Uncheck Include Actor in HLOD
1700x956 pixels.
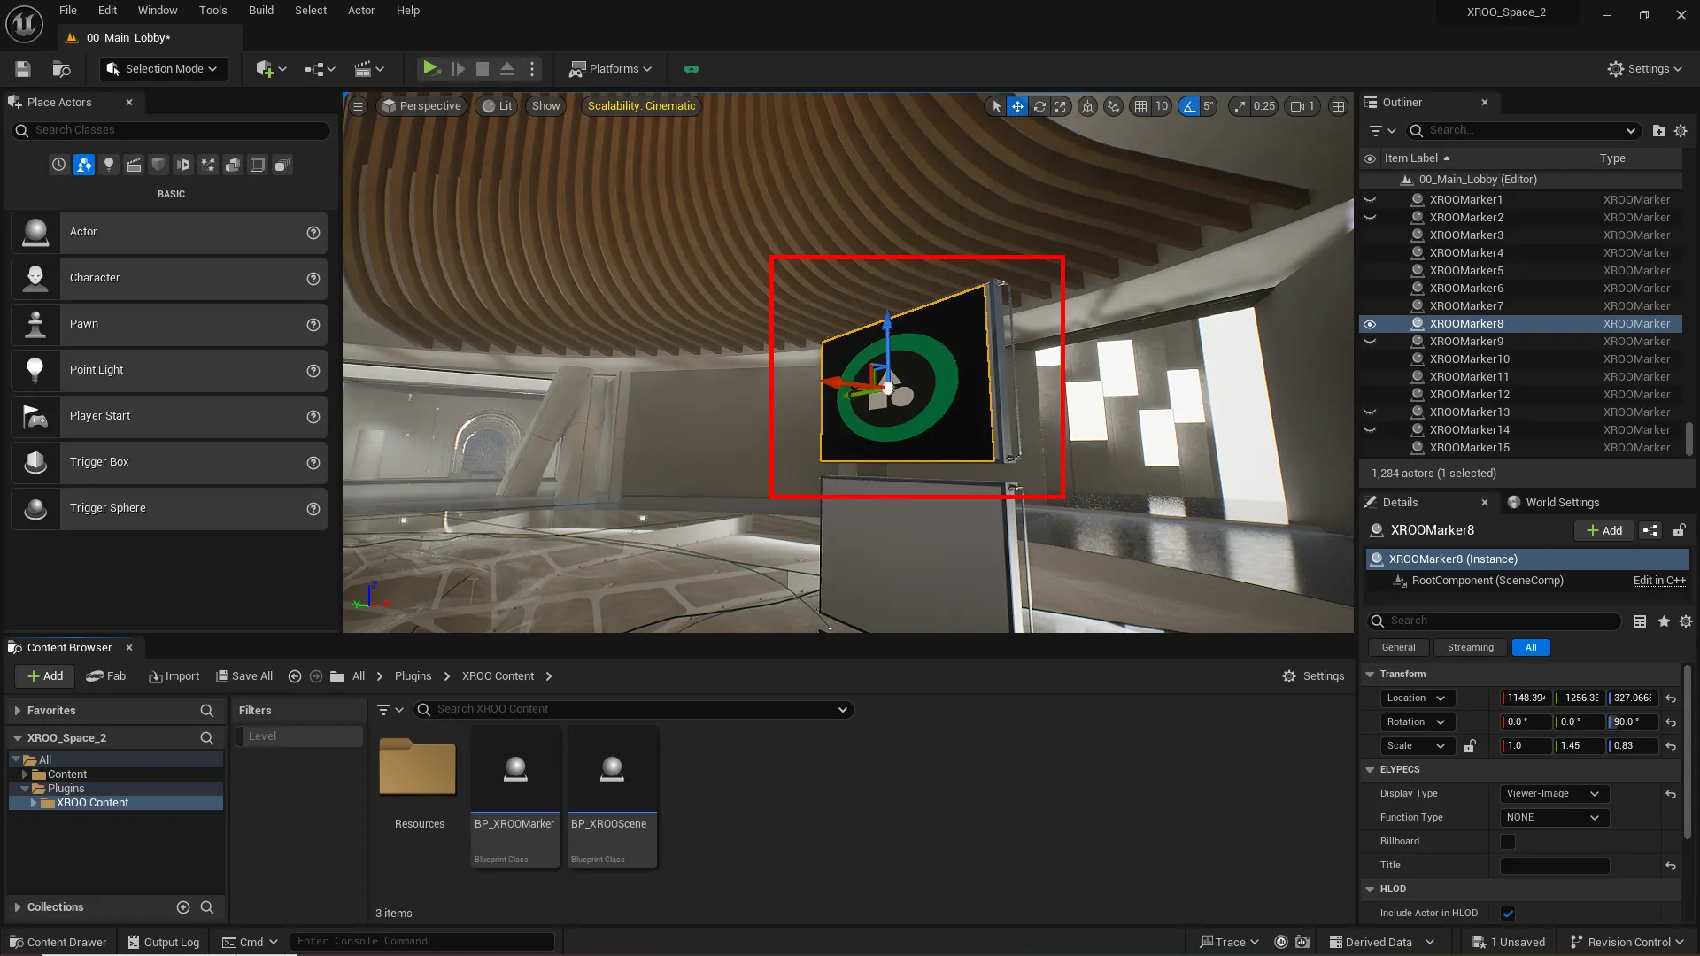coord(1508,914)
